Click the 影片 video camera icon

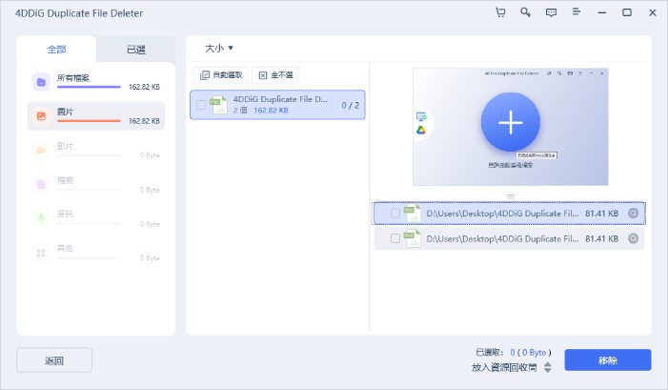(x=41, y=150)
